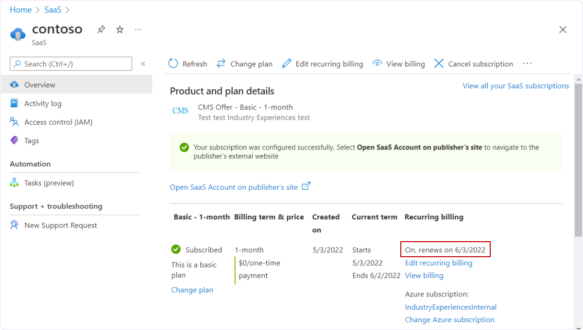Go to Home breadcrumb
Viewport: 583px width, 330px height.
[20, 10]
